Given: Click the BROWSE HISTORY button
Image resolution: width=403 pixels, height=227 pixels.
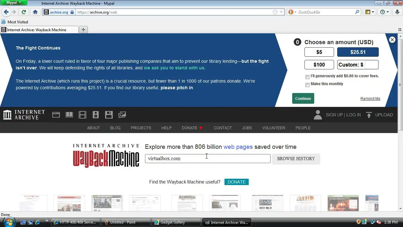Looking at the screenshot, I should point(296,159).
